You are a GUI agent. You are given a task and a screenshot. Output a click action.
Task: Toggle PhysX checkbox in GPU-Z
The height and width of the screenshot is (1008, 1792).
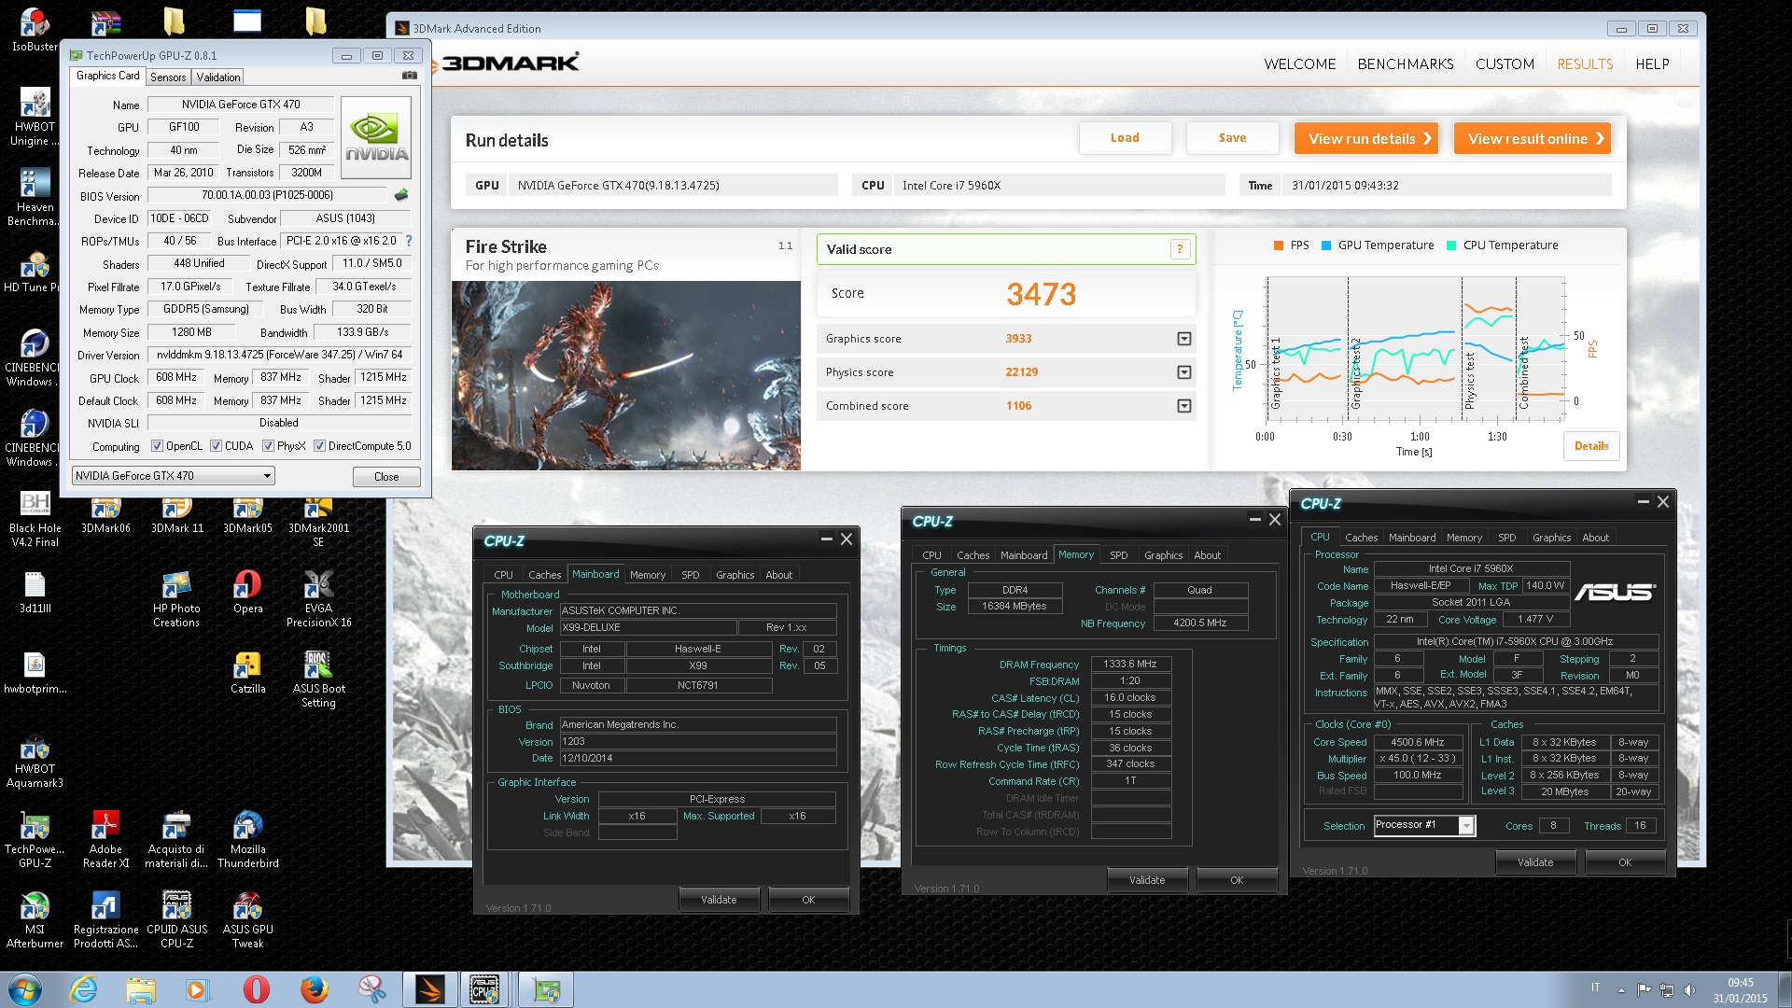pyautogui.click(x=268, y=446)
